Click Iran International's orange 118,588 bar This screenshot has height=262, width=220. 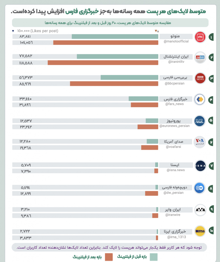point(103,63)
